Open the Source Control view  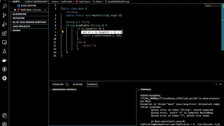(5, 15)
